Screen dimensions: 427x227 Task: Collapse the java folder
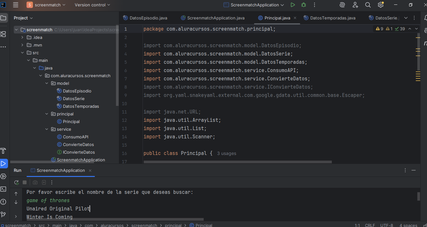click(35, 68)
